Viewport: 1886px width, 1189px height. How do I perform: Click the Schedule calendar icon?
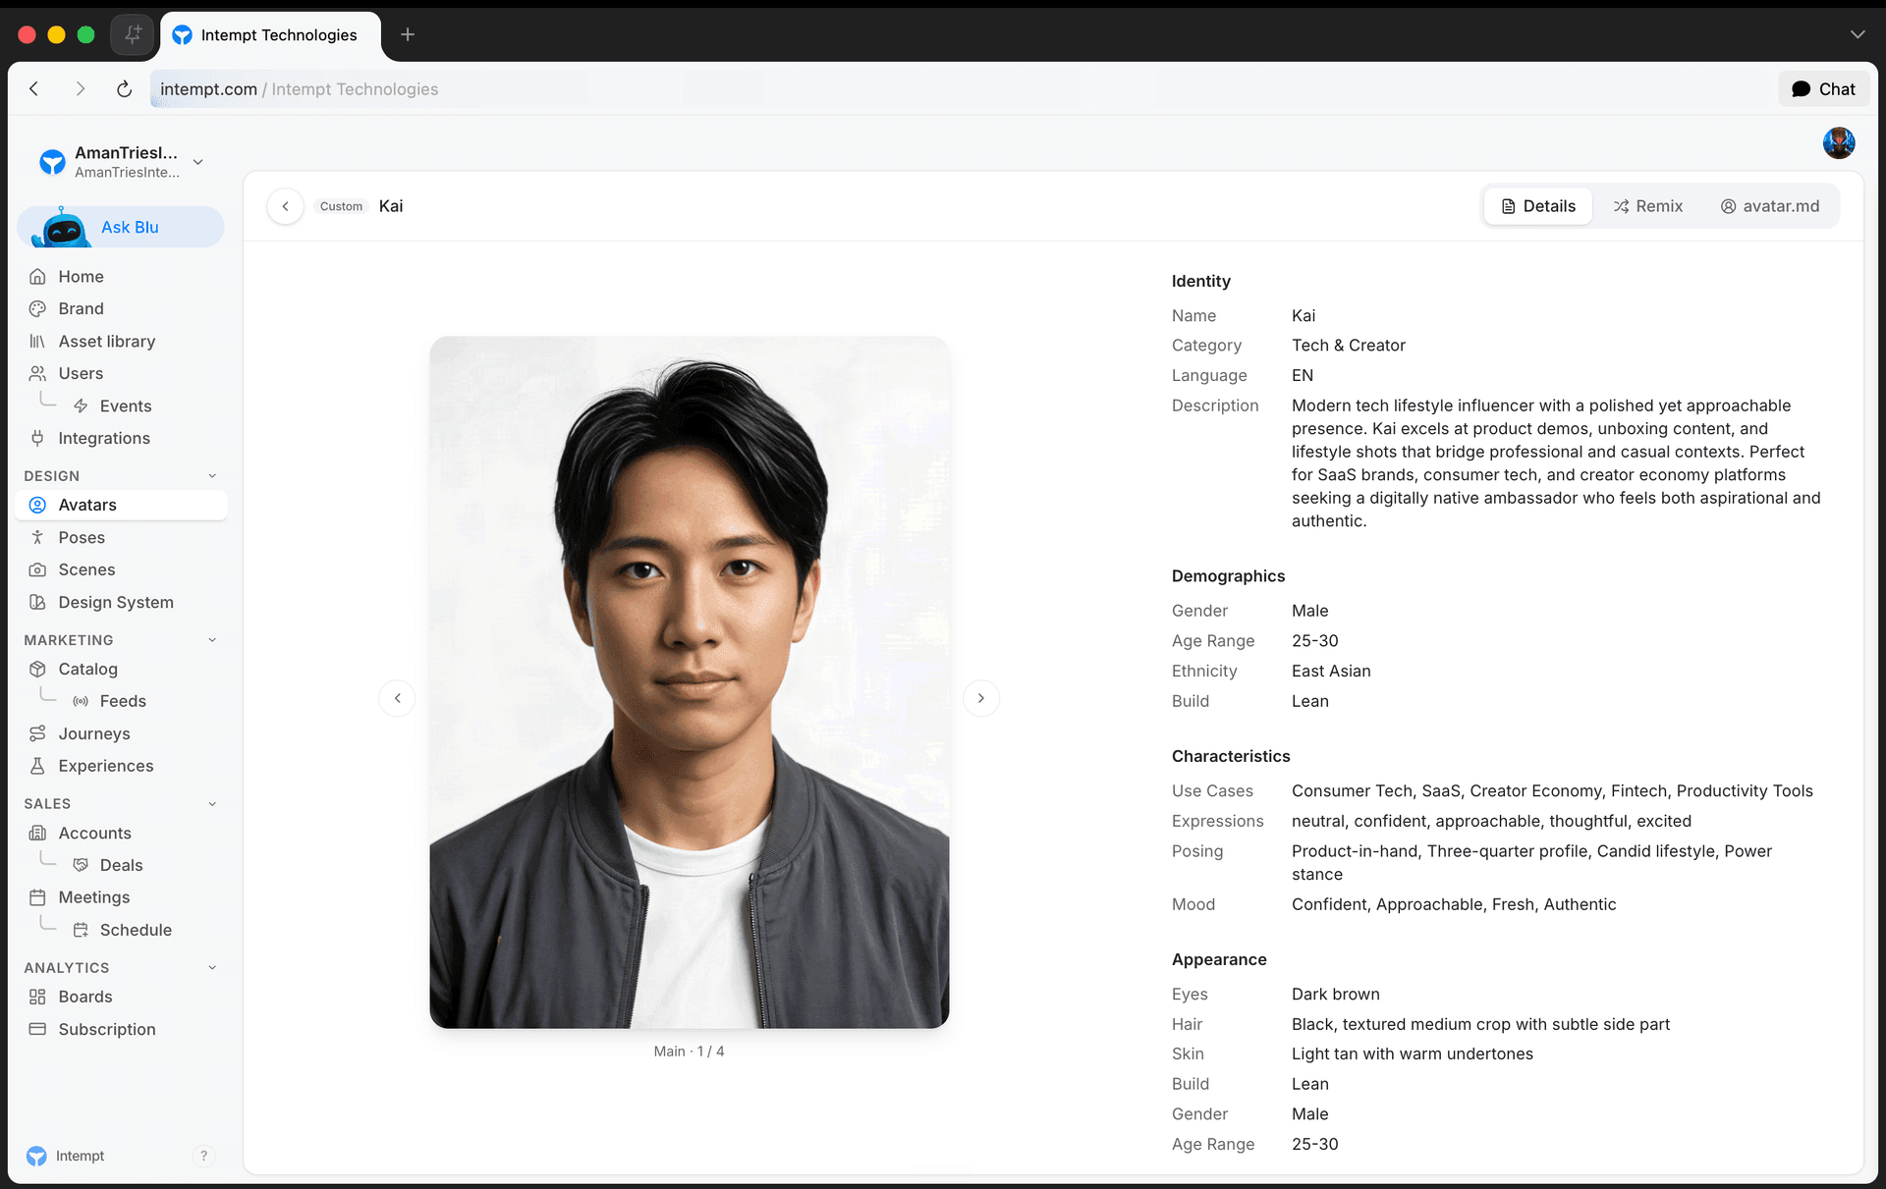tap(81, 931)
